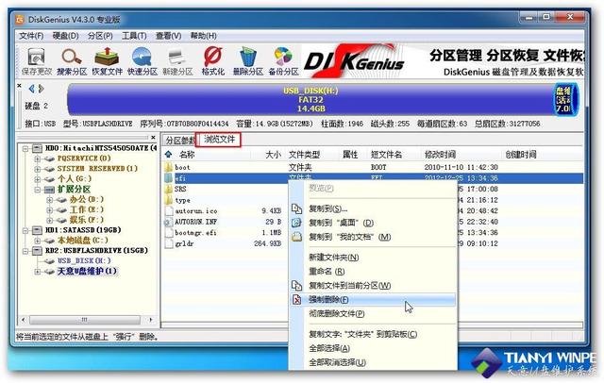The height and width of the screenshot is (383, 604).
Task: Choose 新建文件夹(N) in context menu
Action: point(373,258)
